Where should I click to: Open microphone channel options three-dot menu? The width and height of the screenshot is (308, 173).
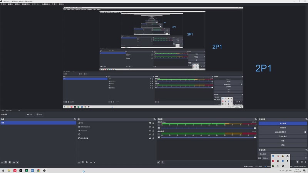pos(159,125)
